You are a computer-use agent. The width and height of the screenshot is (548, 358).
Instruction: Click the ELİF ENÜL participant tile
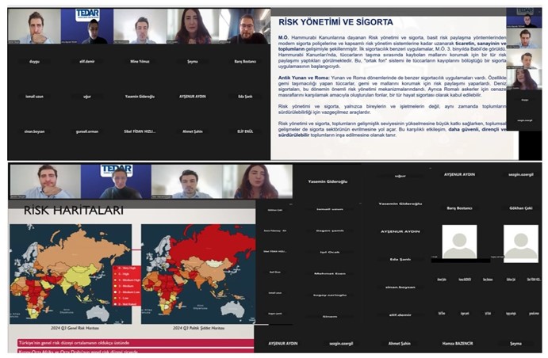(245, 131)
